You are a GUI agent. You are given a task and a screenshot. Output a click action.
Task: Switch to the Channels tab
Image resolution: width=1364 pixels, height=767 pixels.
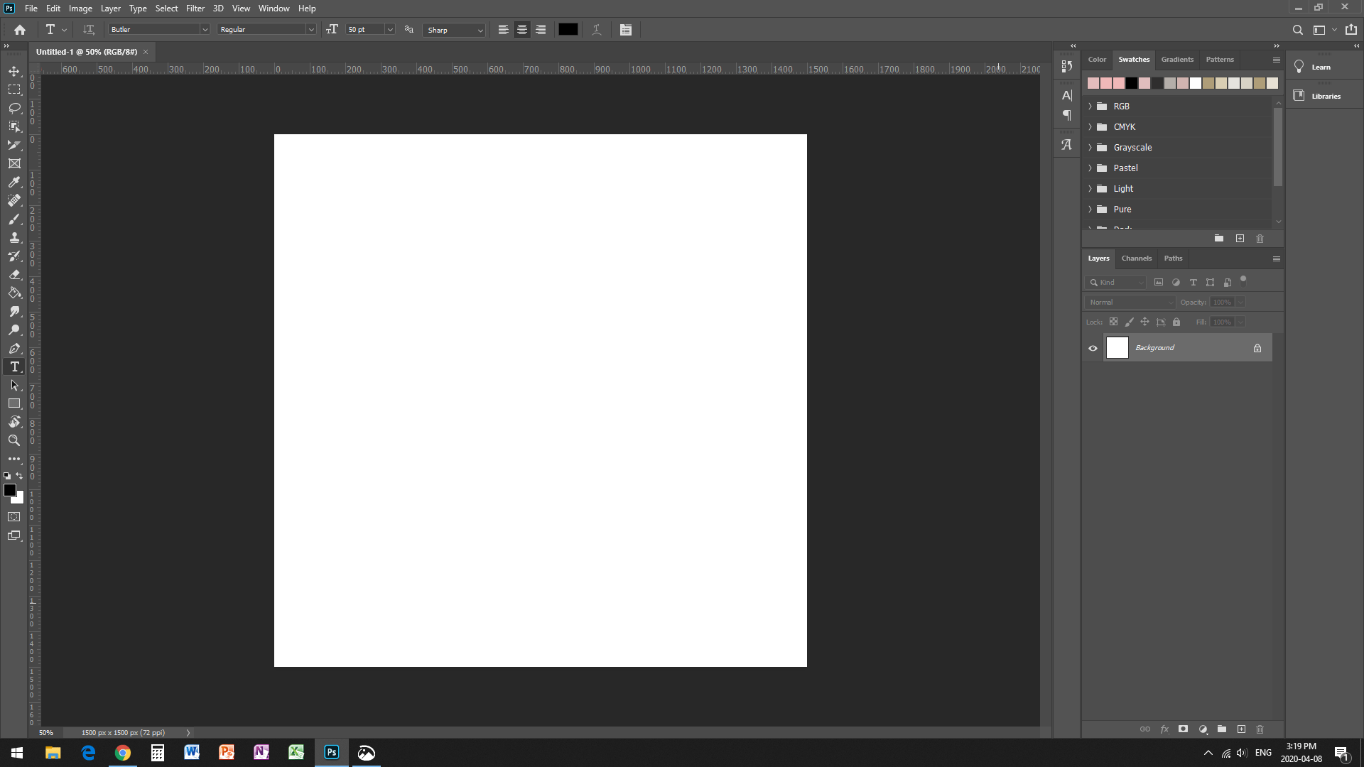pos(1136,259)
